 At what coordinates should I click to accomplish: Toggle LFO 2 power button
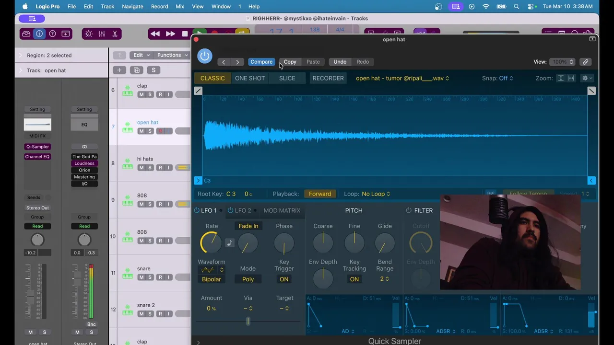[x=230, y=210]
